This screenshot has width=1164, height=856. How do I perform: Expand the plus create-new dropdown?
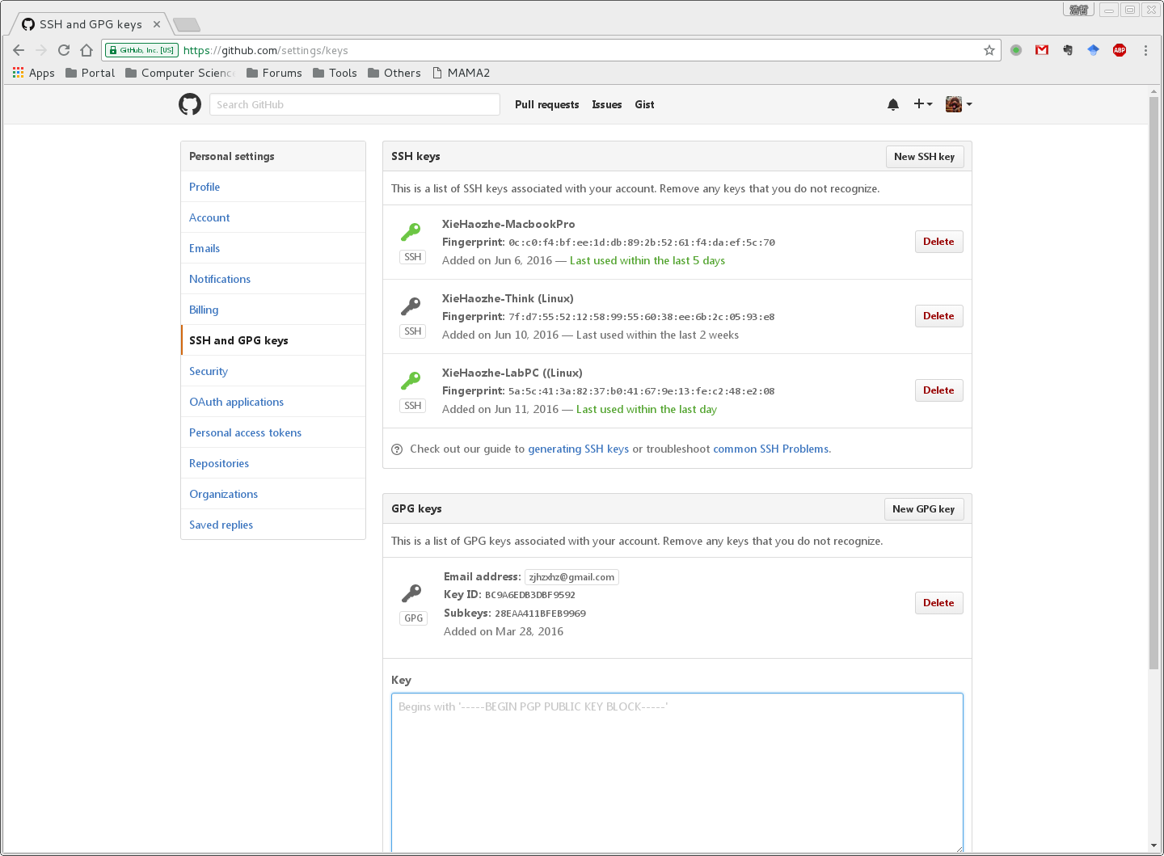click(x=923, y=103)
